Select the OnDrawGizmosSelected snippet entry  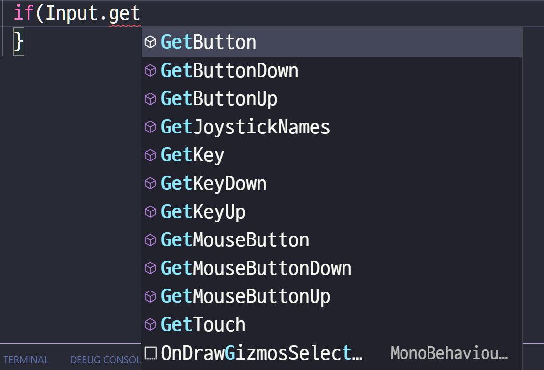(x=261, y=353)
